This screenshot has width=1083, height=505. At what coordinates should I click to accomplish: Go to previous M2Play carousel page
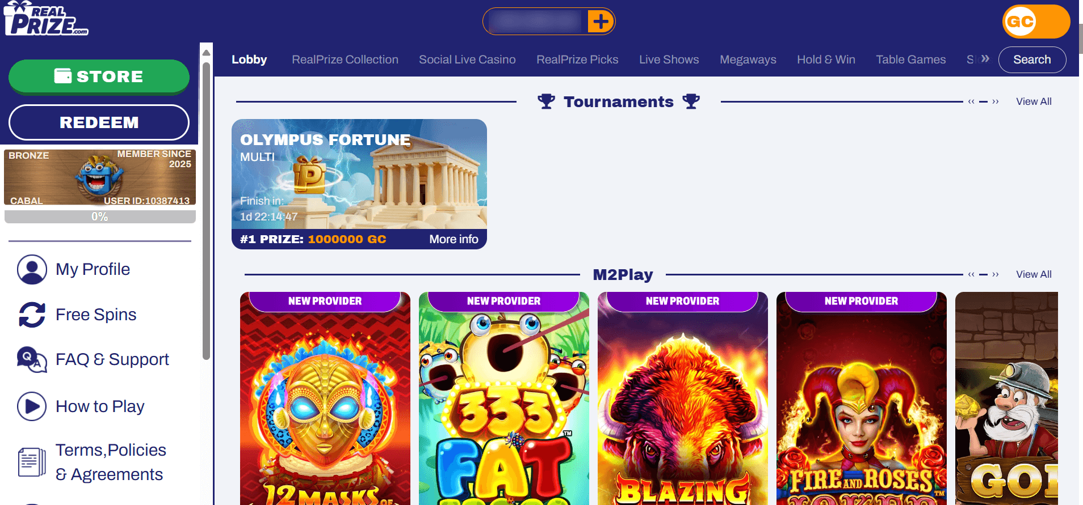[971, 275]
